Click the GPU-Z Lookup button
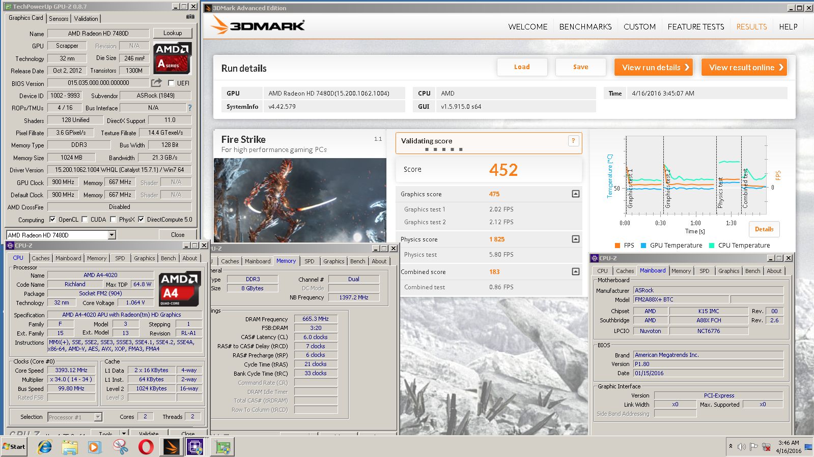Screen dimensions: 814x457 click(173, 33)
